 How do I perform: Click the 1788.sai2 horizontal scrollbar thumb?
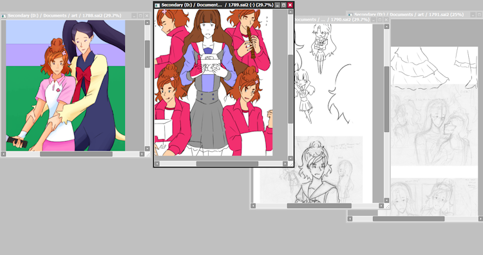click(x=76, y=154)
